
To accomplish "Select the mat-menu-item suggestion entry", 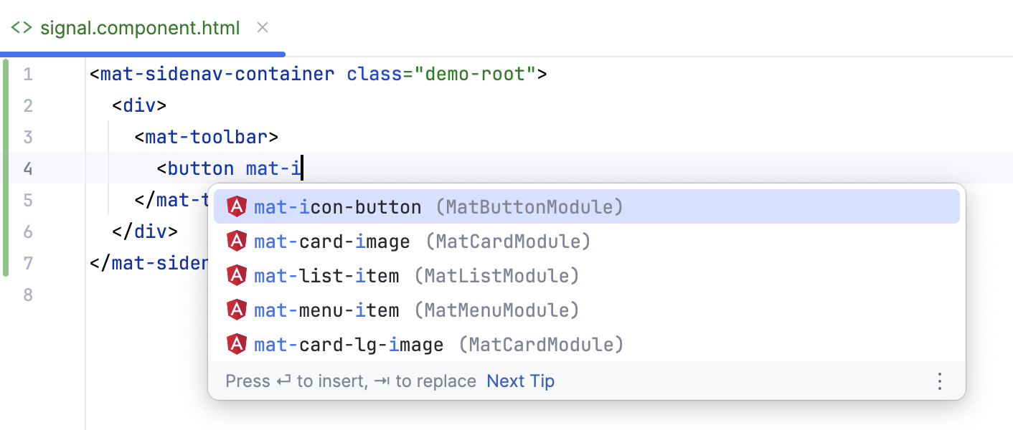I will pos(330,309).
